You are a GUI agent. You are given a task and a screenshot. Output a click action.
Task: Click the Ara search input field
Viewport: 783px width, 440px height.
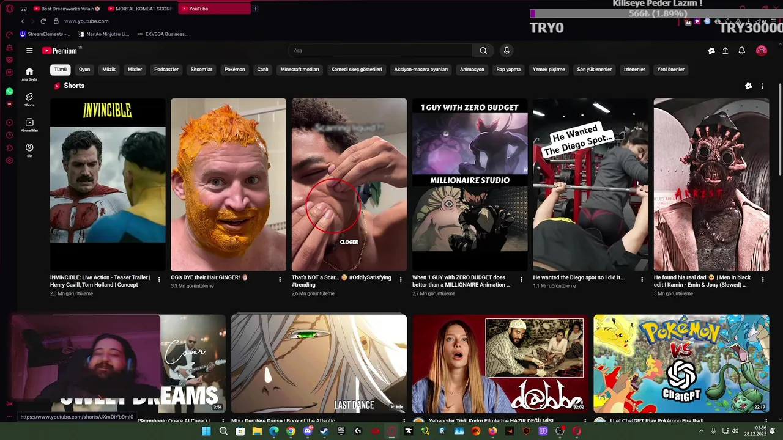point(380,51)
